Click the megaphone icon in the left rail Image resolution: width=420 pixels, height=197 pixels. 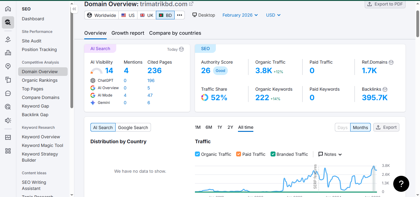8,120
